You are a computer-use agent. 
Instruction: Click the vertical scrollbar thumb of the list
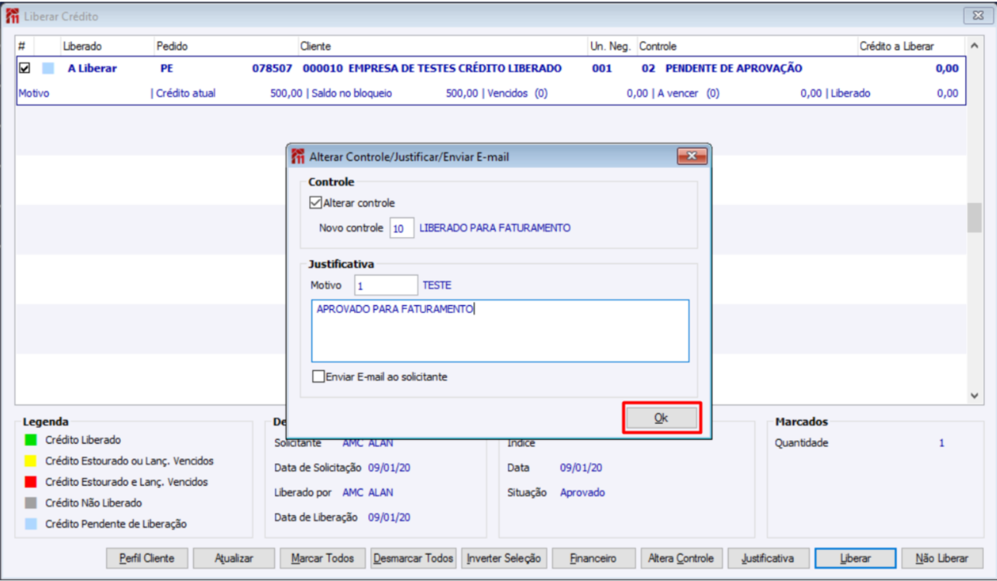pyautogui.click(x=975, y=218)
